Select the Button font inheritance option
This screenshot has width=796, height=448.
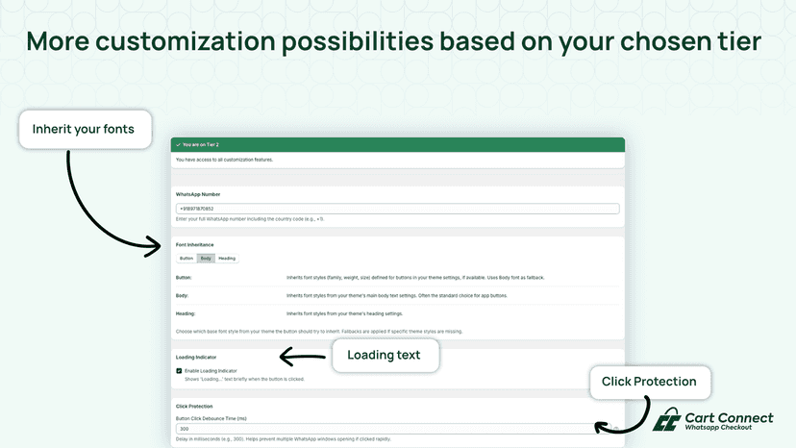187,259
